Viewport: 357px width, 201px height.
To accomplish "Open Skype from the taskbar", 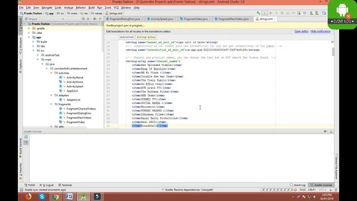I will coord(42,197).
